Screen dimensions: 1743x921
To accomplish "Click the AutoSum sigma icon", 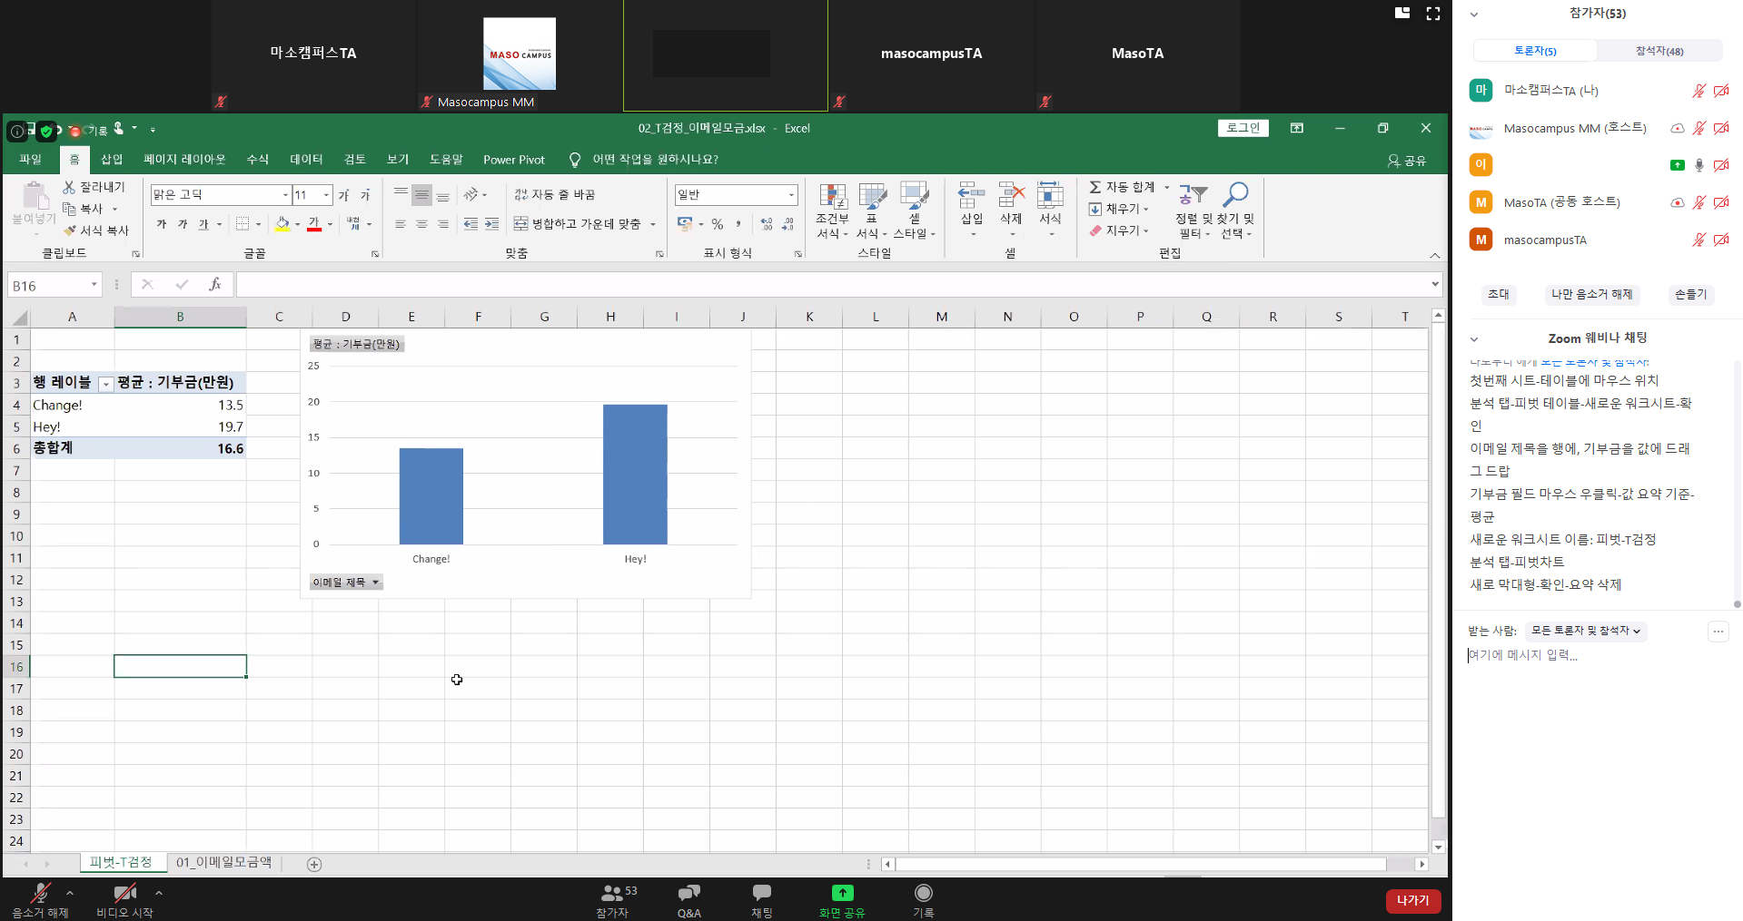I will 1095,187.
